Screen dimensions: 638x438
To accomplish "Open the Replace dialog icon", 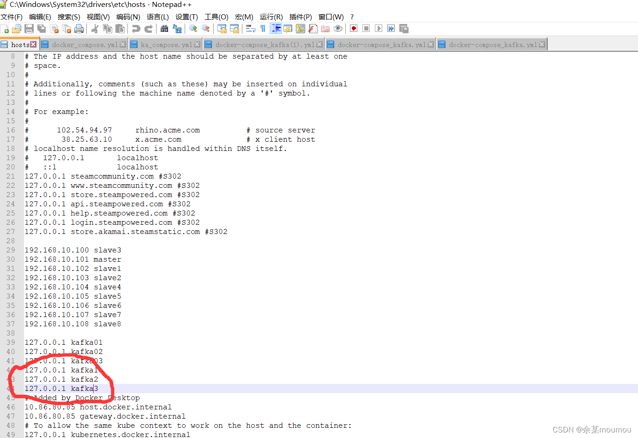I will (177, 29).
